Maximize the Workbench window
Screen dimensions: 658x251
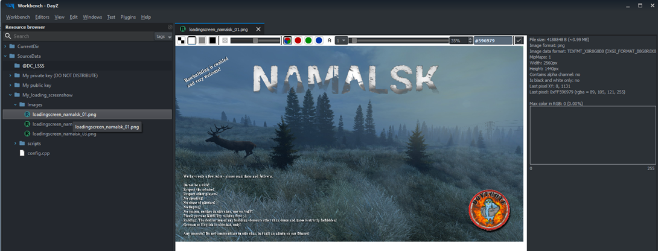640,5
